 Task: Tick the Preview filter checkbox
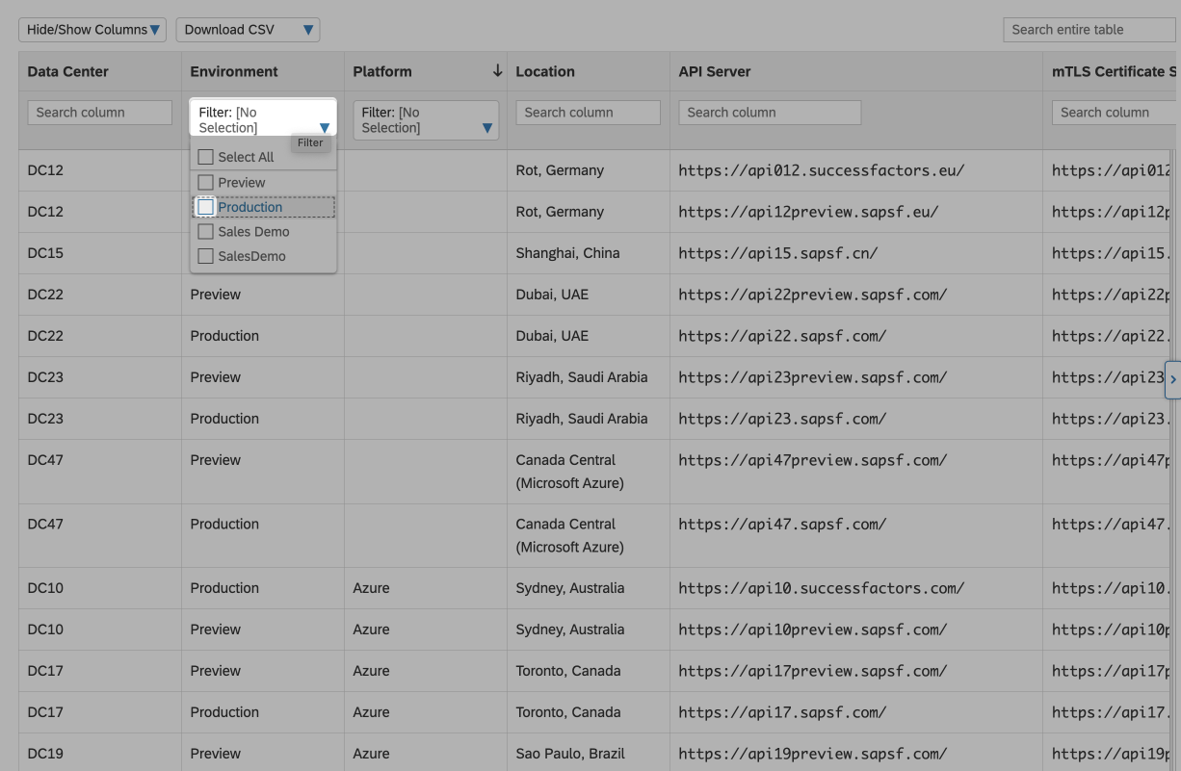pos(205,182)
